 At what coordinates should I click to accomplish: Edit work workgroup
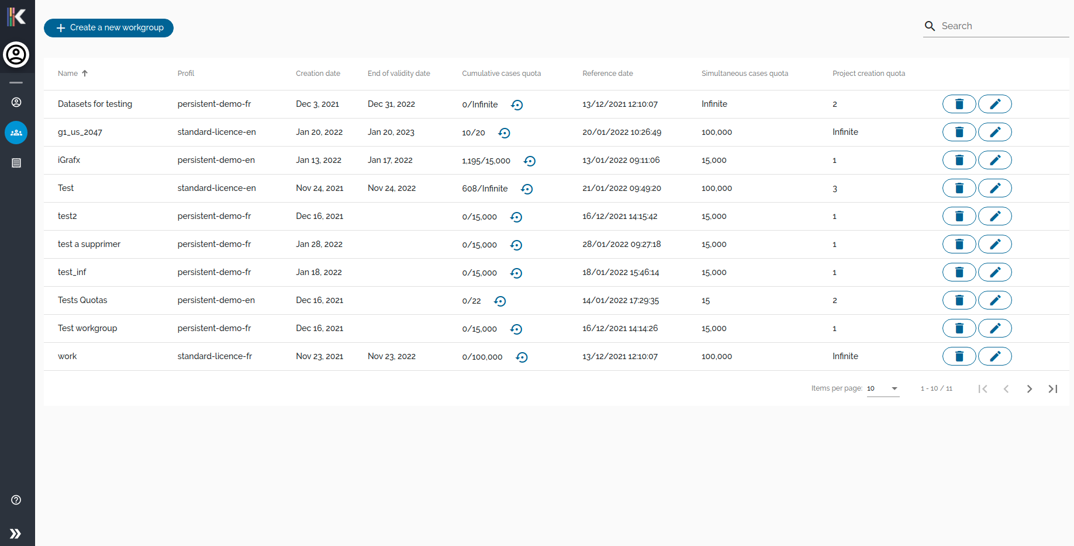(995, 356)
